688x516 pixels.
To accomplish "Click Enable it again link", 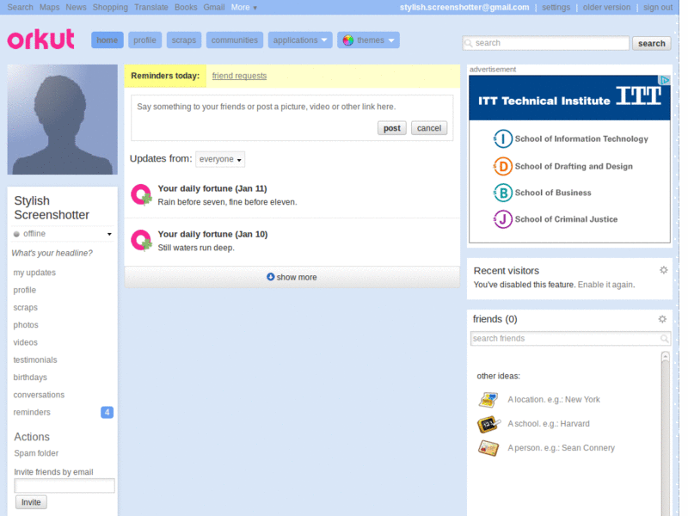I will [605, 285].
